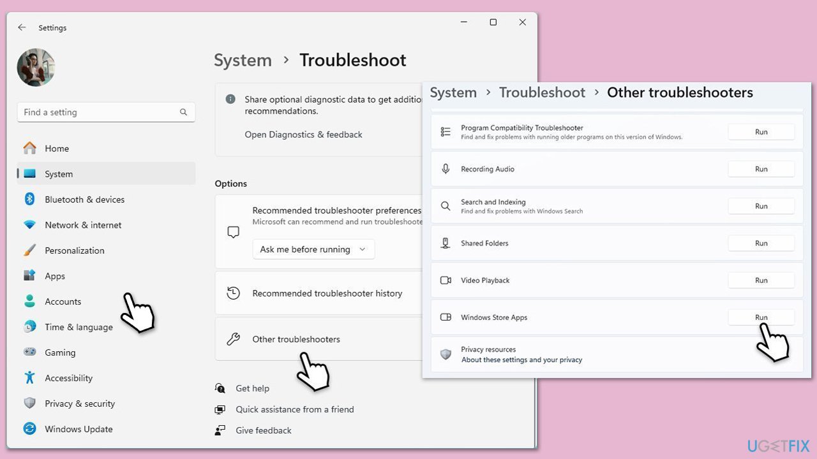Click Quick assistance from a friend
The image size is (817, 459).
click(295, 409)
